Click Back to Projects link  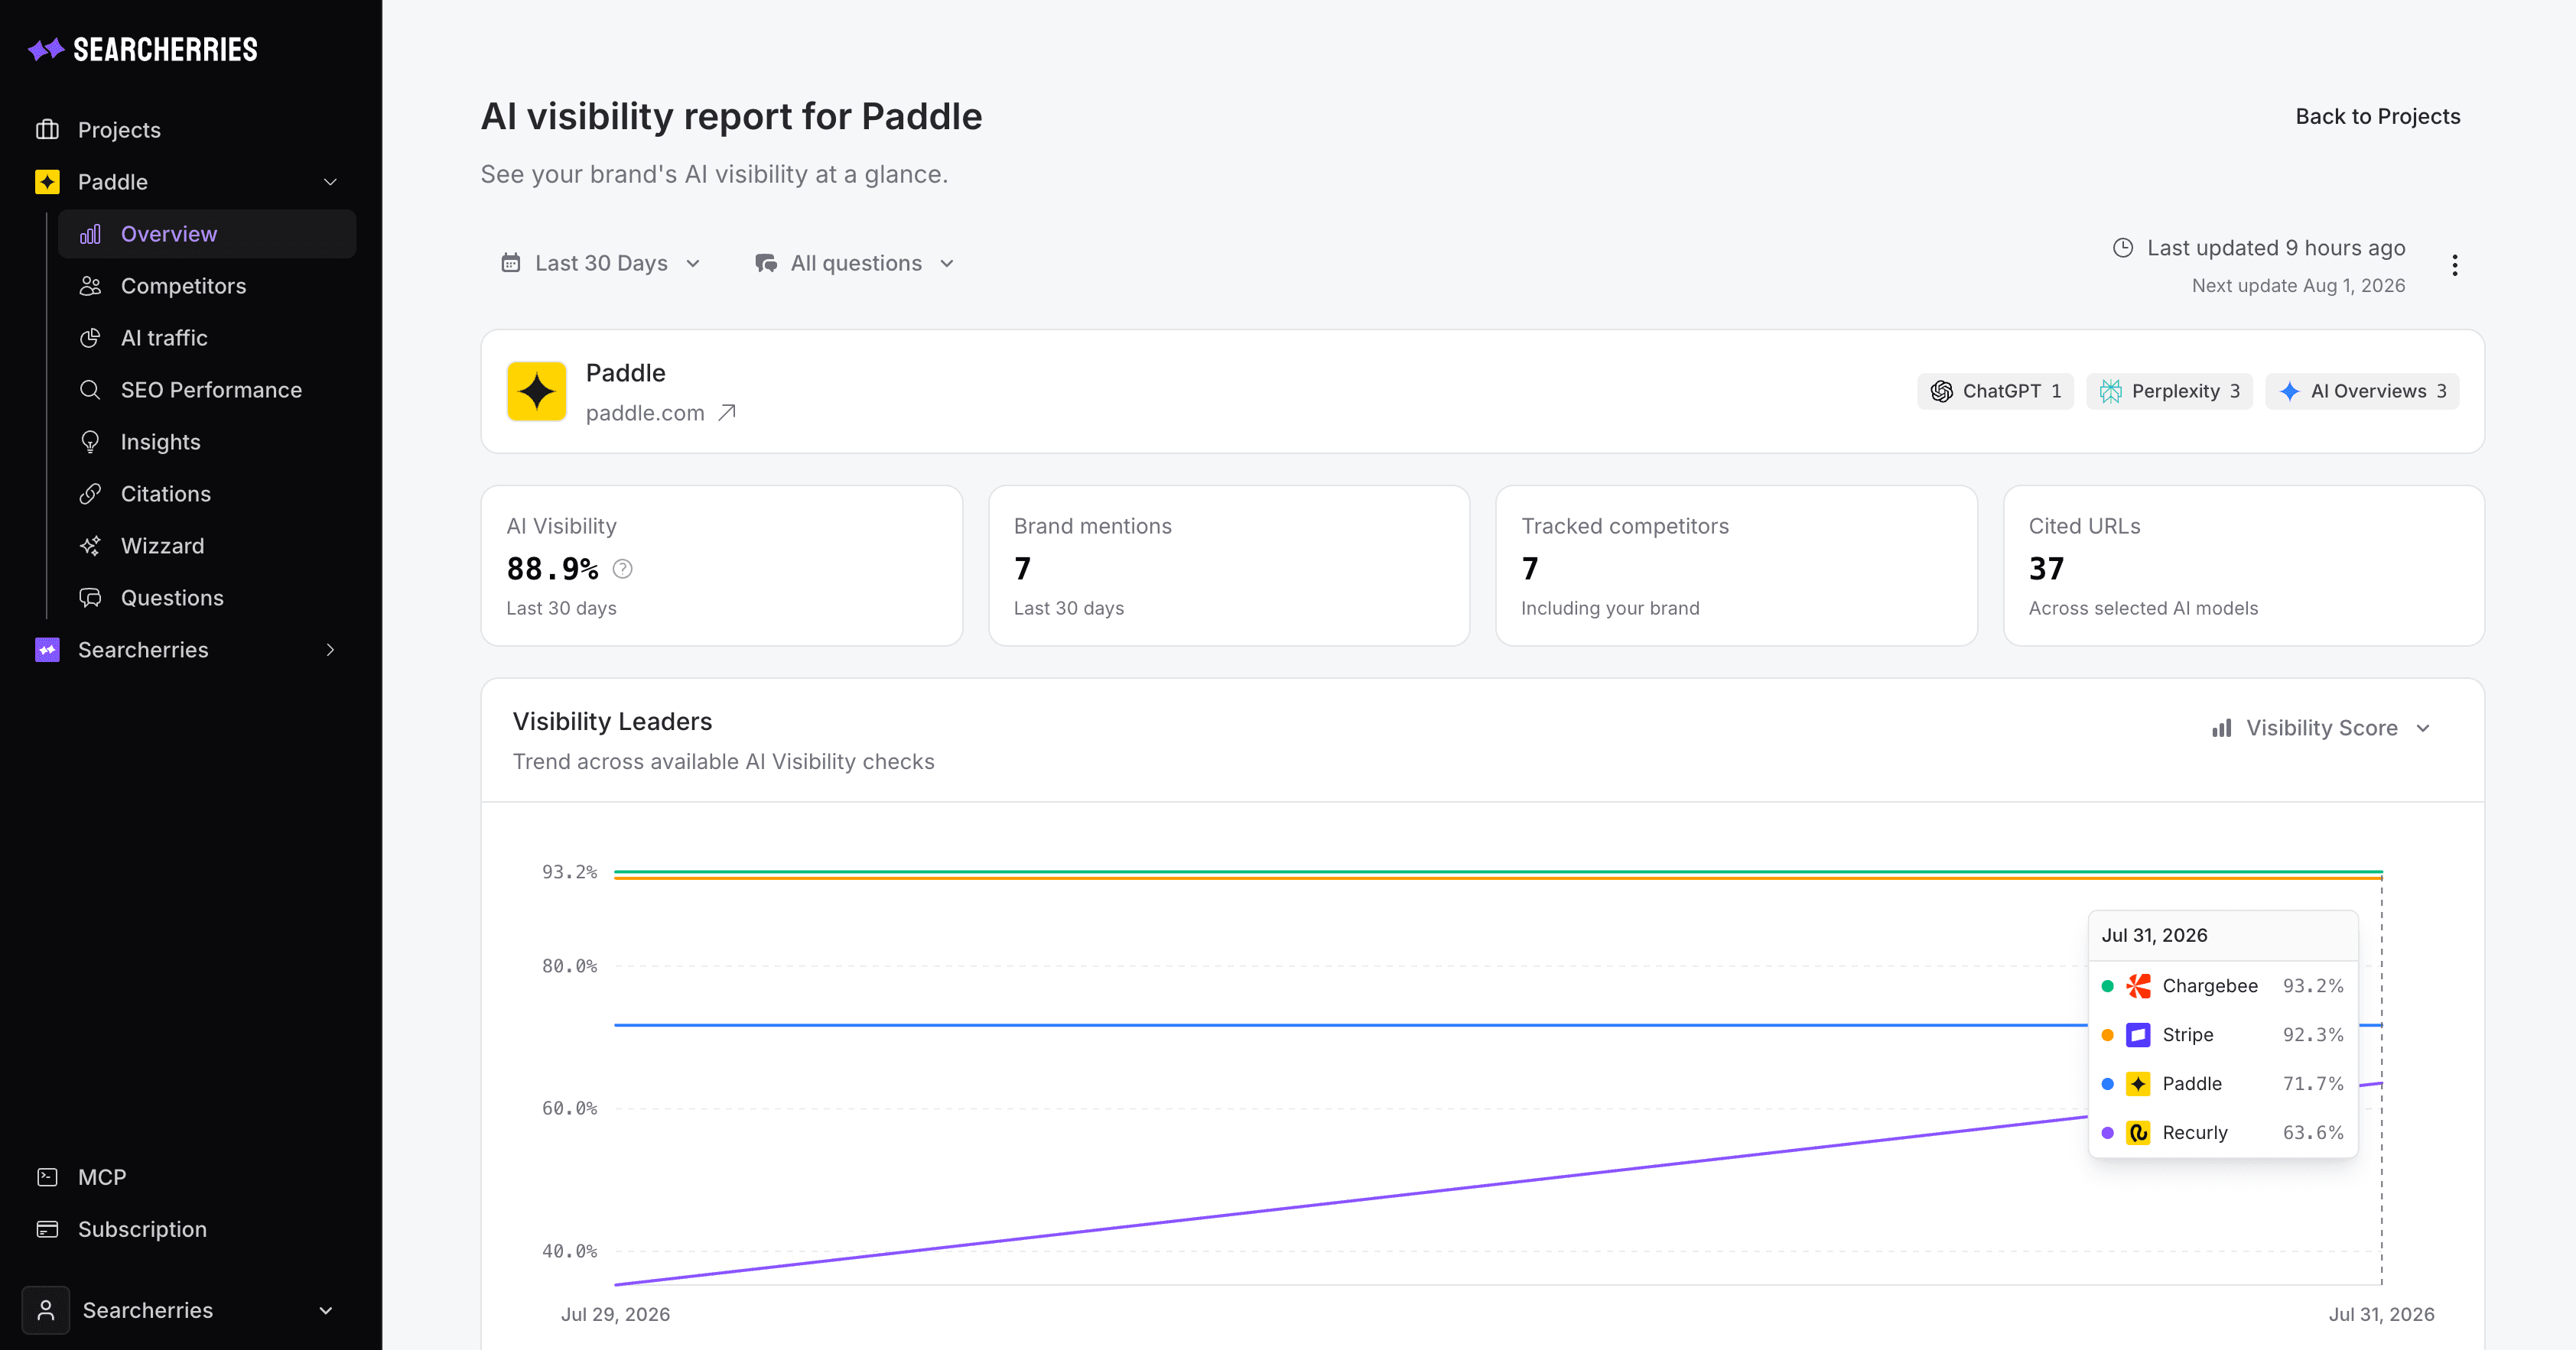(2377, 116)
